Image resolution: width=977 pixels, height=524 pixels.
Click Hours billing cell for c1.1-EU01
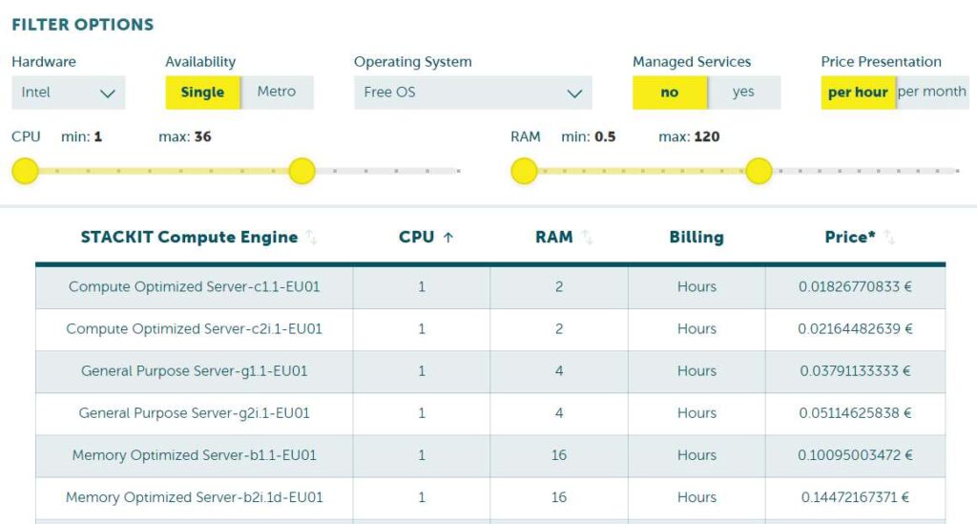coord(696,286)
